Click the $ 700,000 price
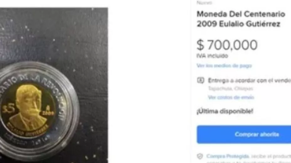Image resolution: width=291 pixels, height=163 pixels. 227,45
